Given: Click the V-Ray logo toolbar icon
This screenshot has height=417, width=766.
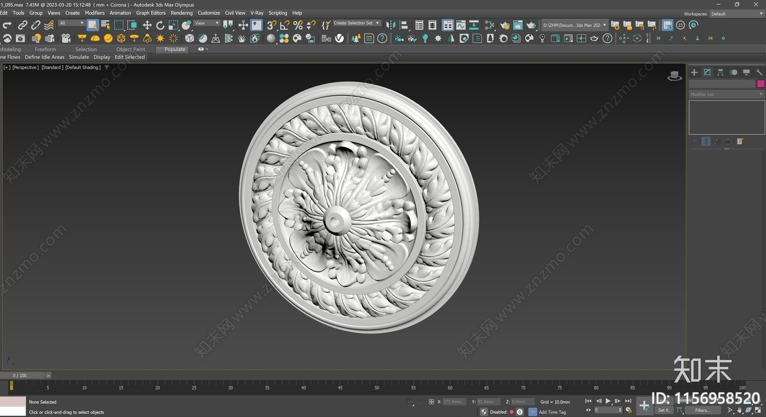Looking at the screenshot, I should [x=339, y=38].
